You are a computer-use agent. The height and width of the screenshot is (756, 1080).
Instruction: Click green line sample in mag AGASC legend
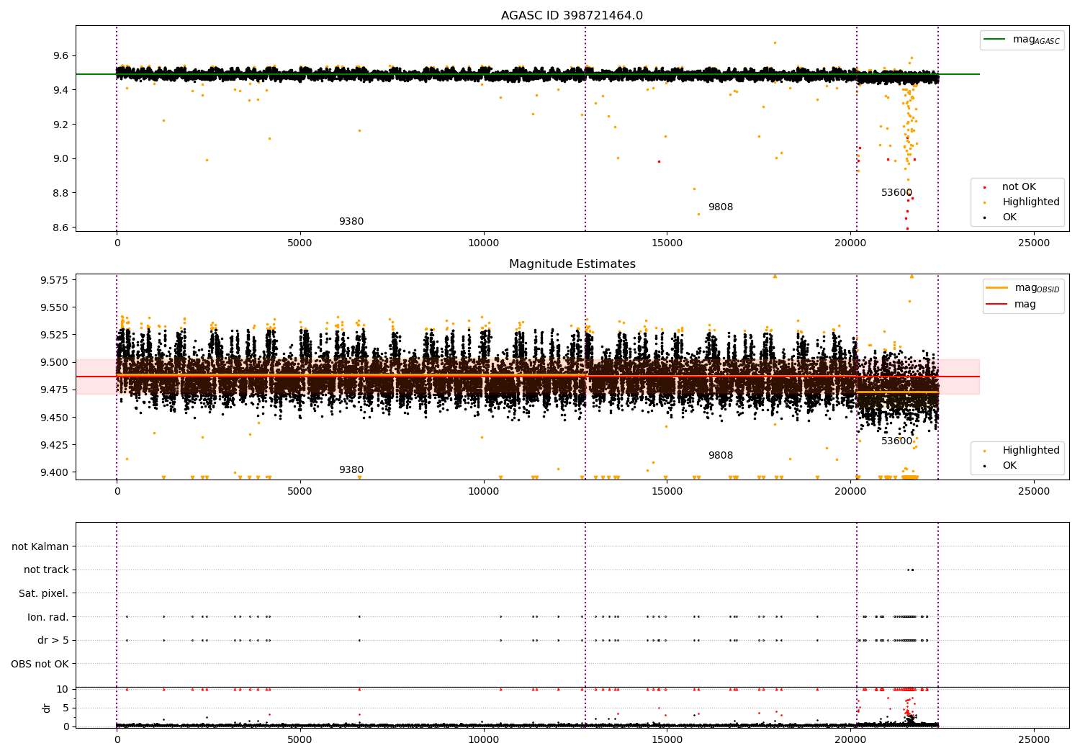pos(996,40)
